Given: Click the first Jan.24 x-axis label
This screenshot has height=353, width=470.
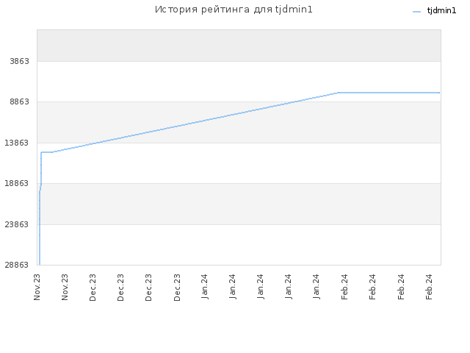Looking at the screenshot, I should coord(205,286).
